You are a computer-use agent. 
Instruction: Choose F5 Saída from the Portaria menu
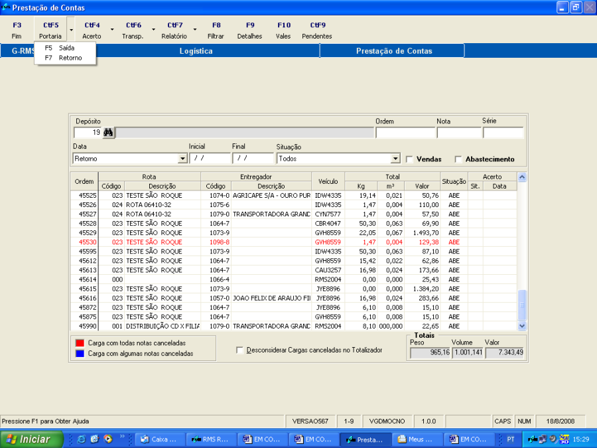click(x=65, y=48)
